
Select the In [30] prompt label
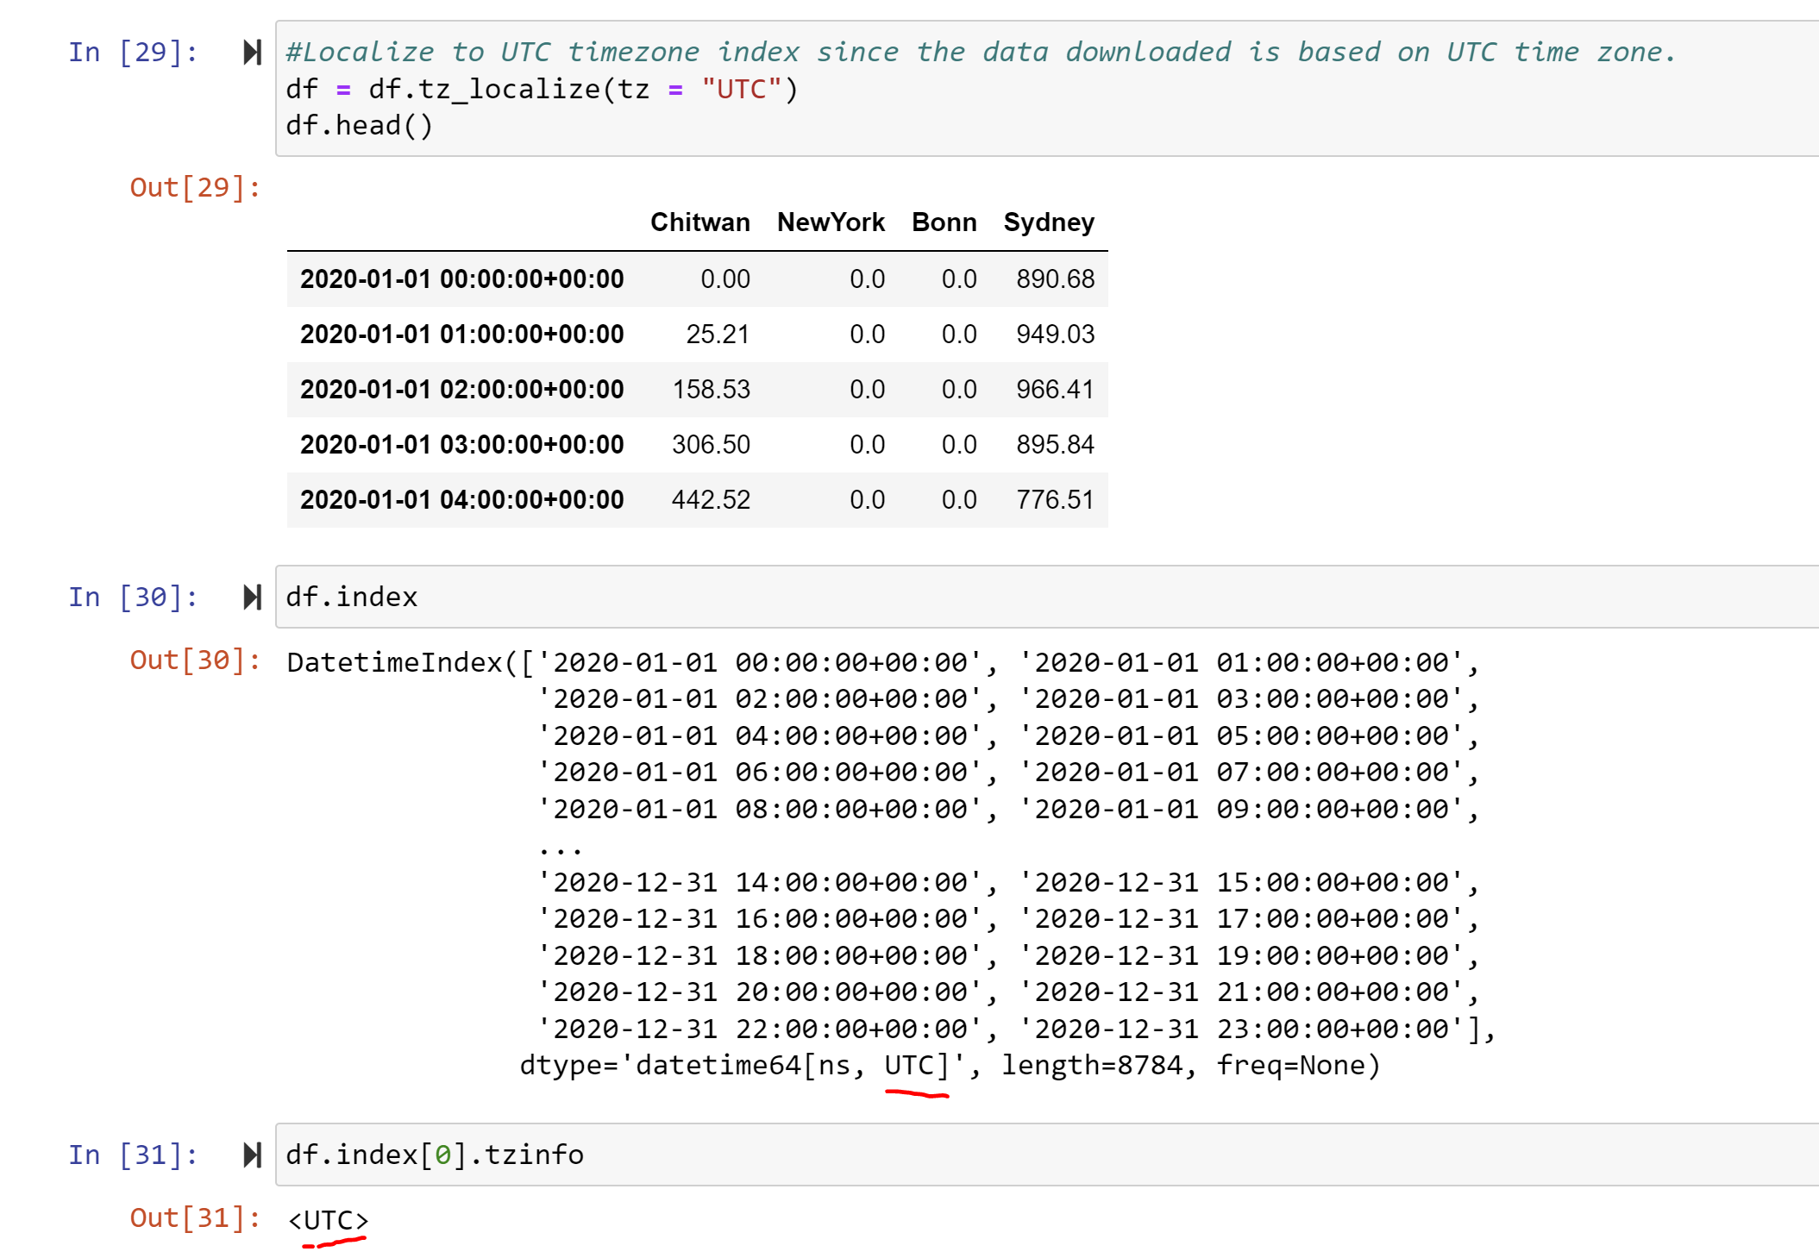133,597
